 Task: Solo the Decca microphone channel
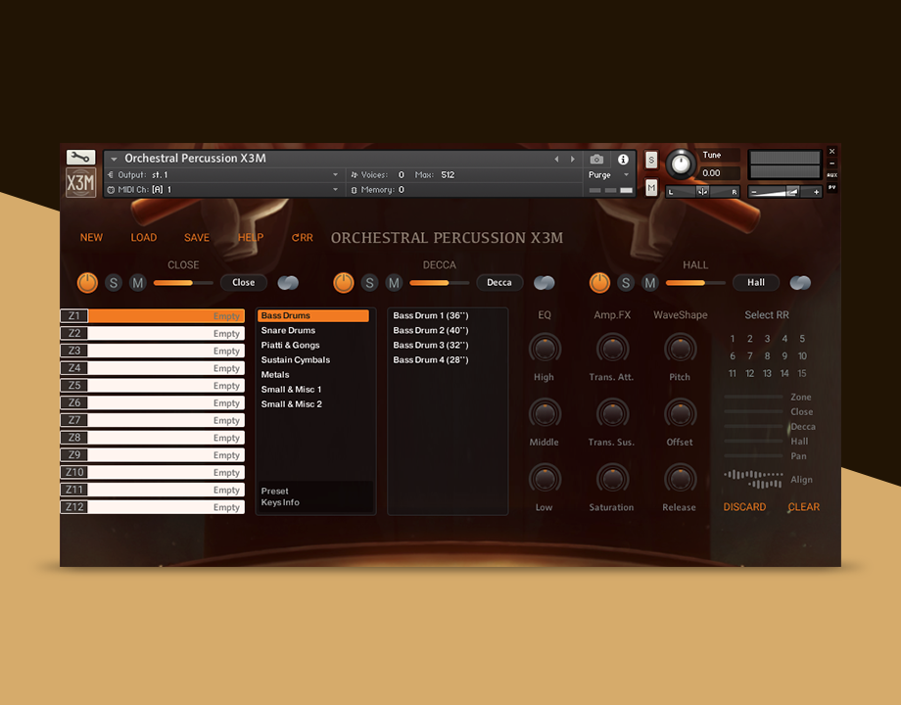pyautogui.click(x=369, y=283)
